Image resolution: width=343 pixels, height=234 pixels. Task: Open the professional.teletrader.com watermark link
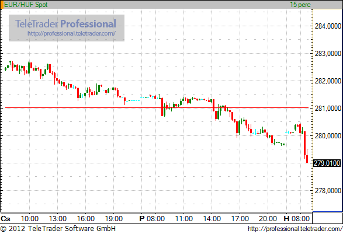(x=71, y=33)
